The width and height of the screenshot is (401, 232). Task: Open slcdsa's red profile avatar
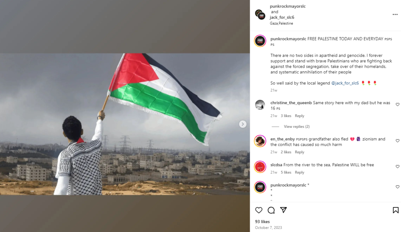260,167
